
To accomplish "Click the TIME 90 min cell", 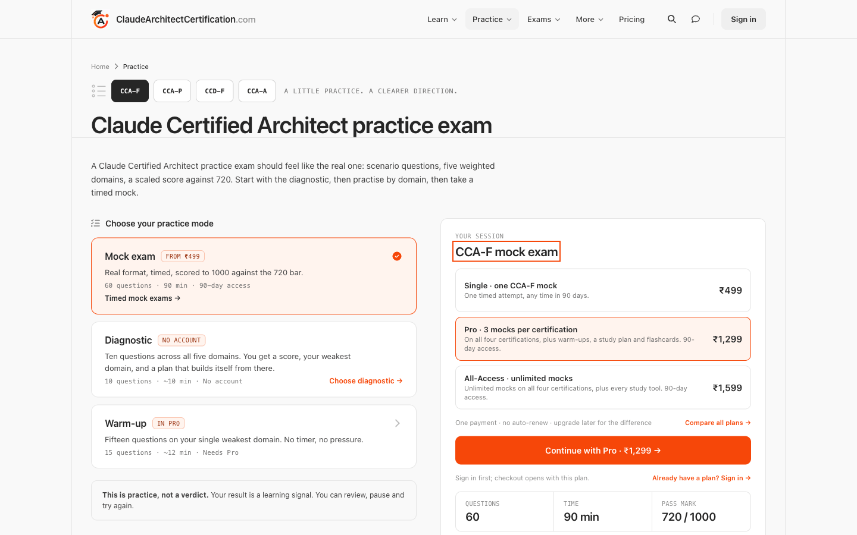I will pyautogui.click(x=603, y=511).
